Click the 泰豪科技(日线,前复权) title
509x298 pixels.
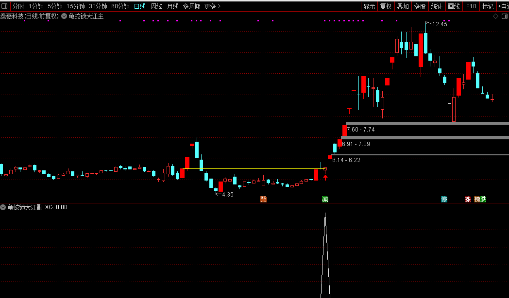pos(29,16)
